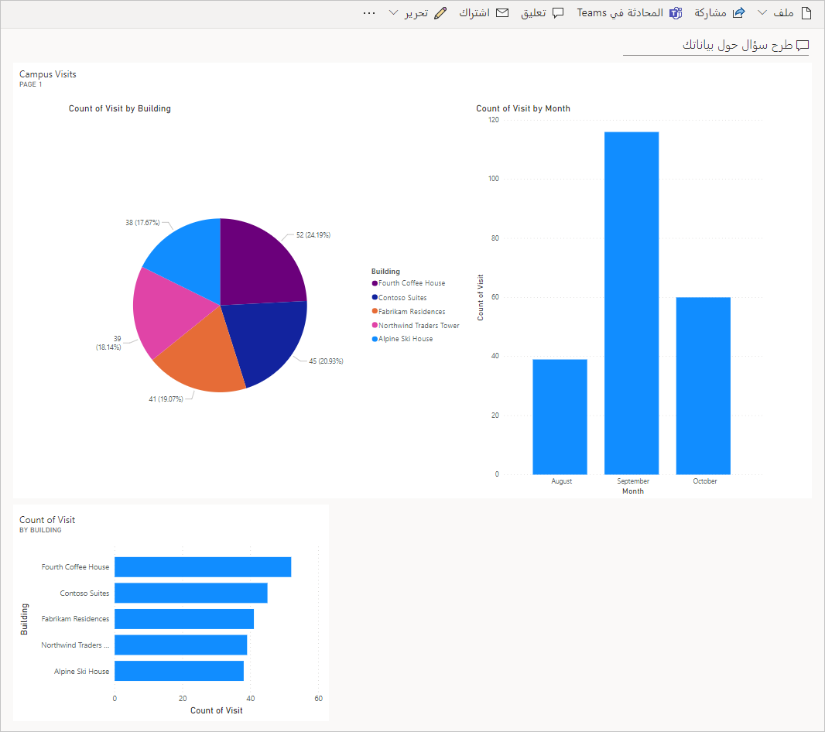This screenshot has height=732, width=825.
Task: Select the Contoso Suites horizontal bar
Action: coord(191,593)
